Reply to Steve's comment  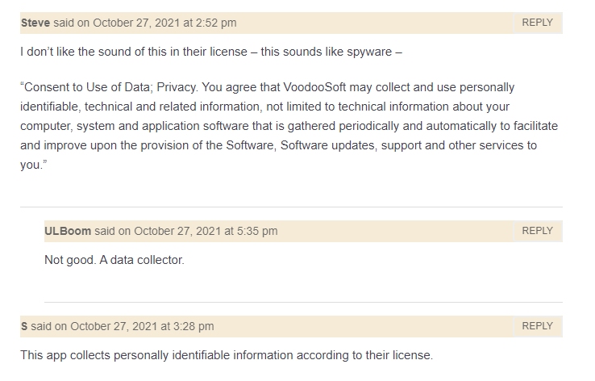[x=537, y=23]
